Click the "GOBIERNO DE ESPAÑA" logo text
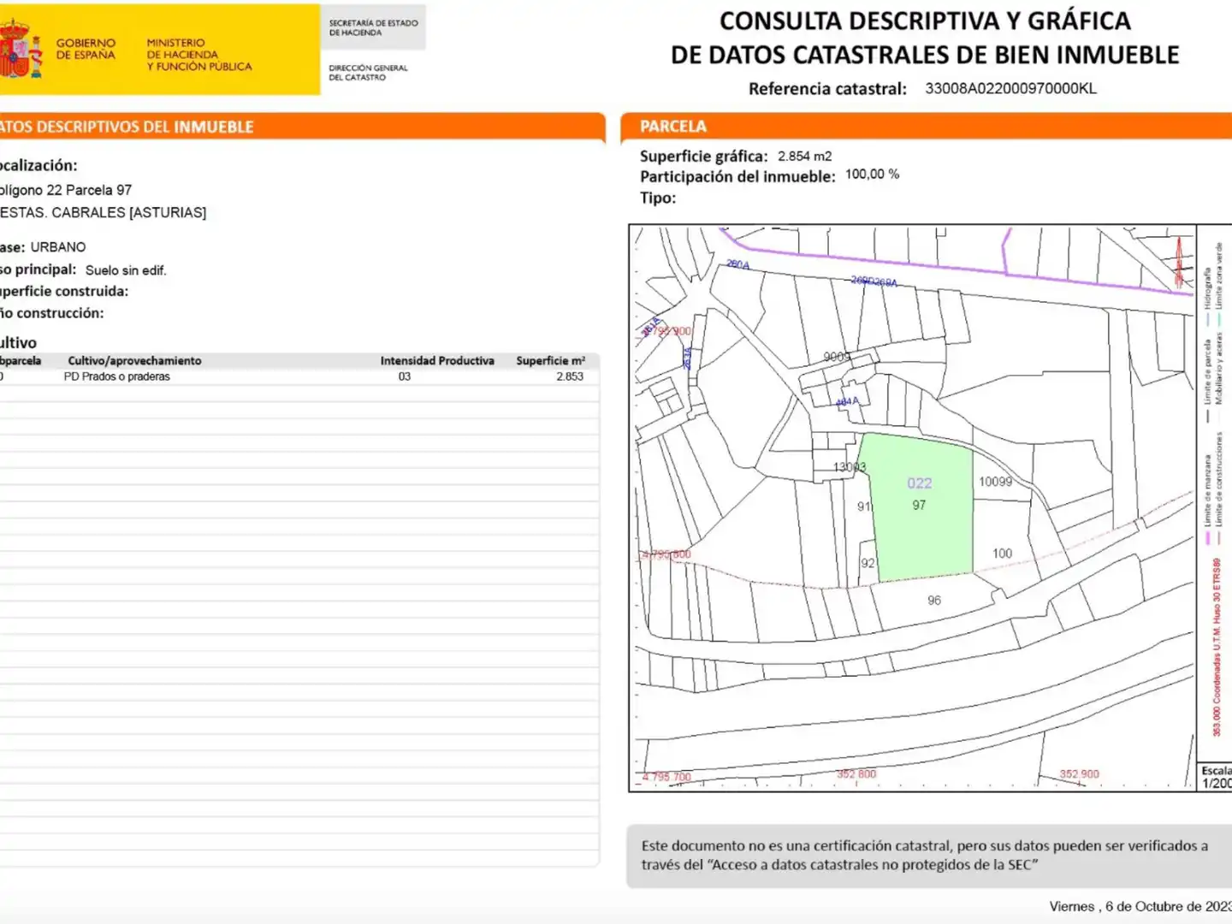 (x=86, y=49)
